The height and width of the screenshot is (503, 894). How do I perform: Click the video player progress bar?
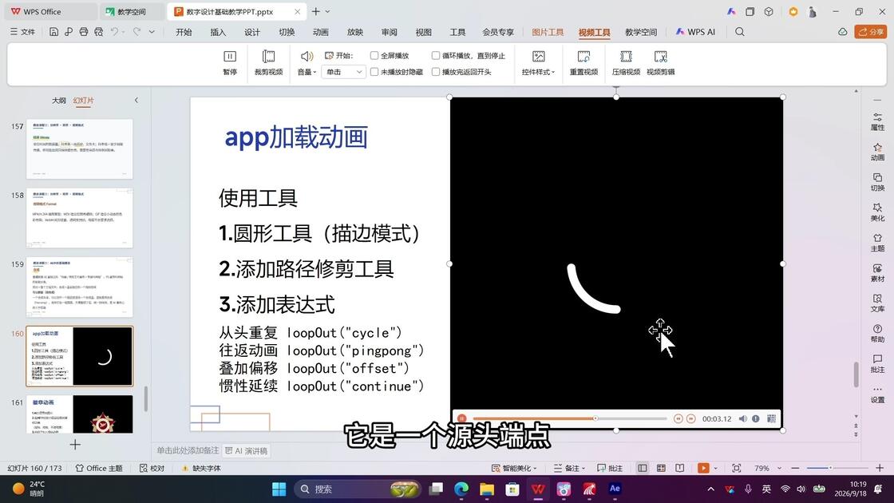click(570, 418)
